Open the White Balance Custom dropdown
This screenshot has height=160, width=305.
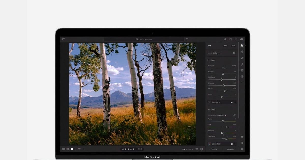coord(222,115)
